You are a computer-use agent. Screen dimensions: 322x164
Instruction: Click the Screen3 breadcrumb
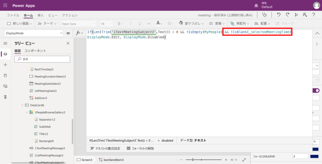pos(85,160)
